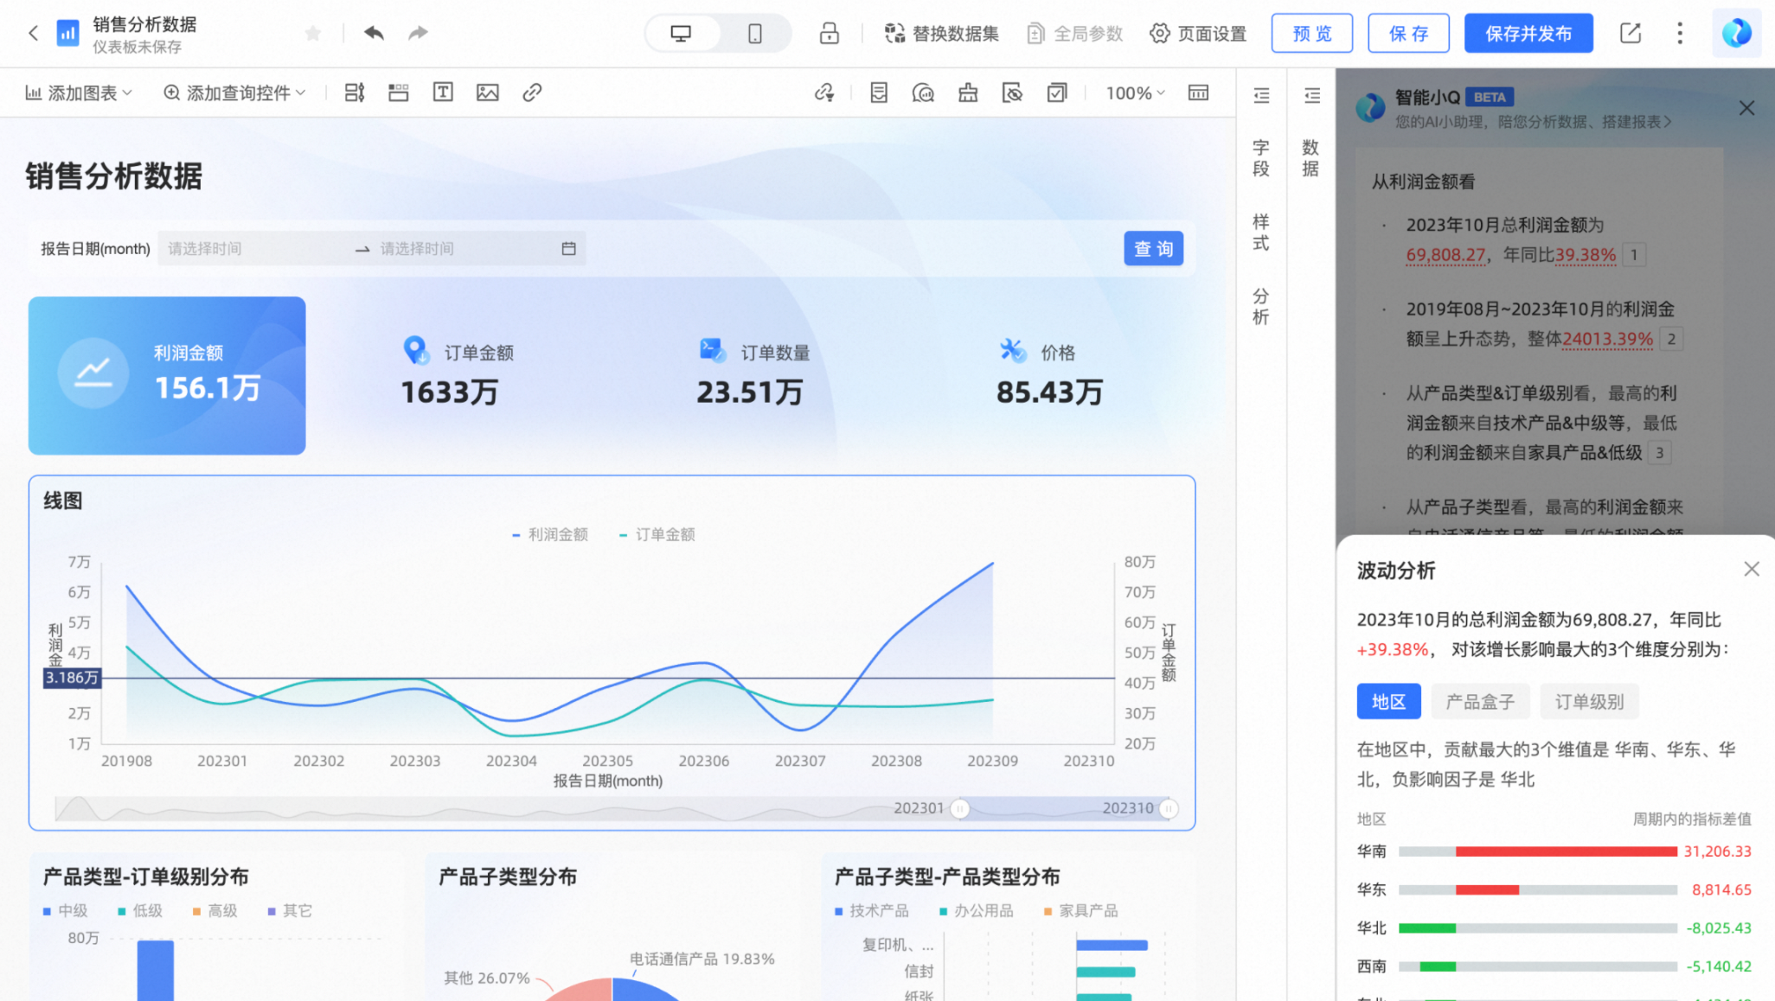
Task: Click the 查询 button
Action: (1153, 249)
